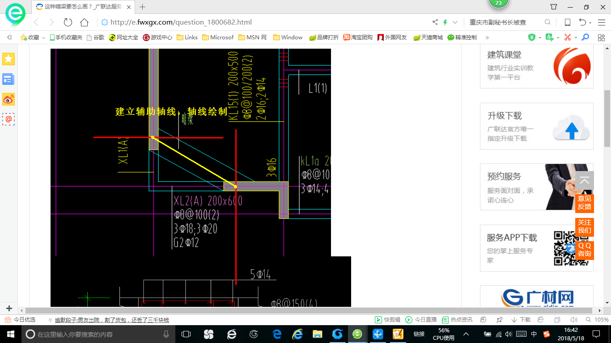Show hidden tray icons chevron
Screen dimensions: 611x343
coord(466,334)
